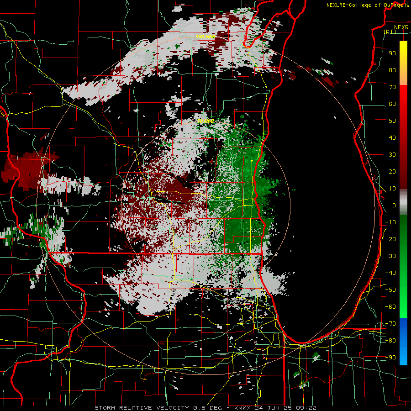Image resolution: width=411 pixels, height=411 pixels.
Task: Click the STORM RELATIVE VELOCITY caption text
Action: 142,408
